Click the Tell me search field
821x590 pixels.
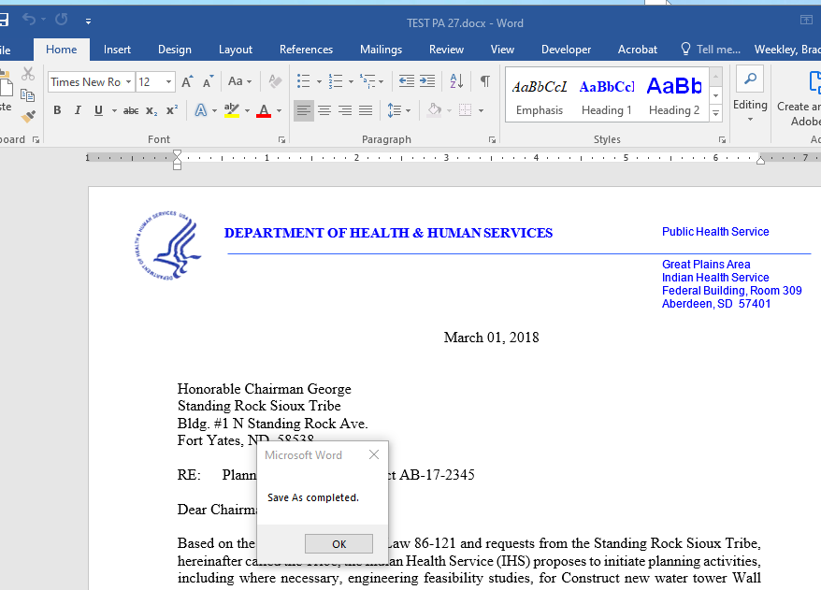pos(711,50)
